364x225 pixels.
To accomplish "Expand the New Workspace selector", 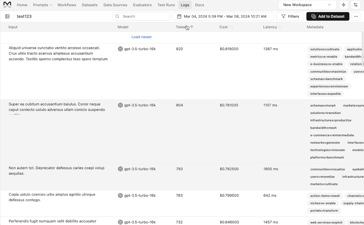I will click(307, 5).
